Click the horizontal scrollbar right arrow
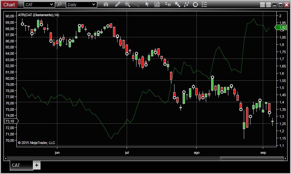 285,158
